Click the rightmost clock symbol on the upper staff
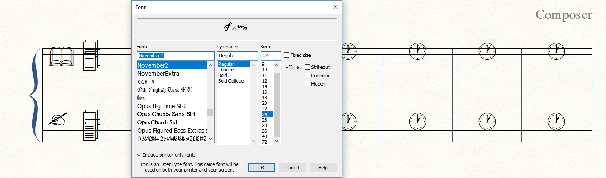Screen dimensions: 606x178 coord(557,51)
